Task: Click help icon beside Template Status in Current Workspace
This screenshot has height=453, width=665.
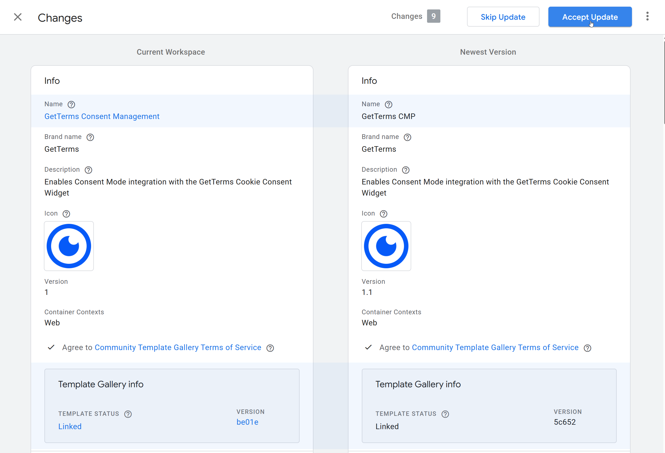Action: 128,414
